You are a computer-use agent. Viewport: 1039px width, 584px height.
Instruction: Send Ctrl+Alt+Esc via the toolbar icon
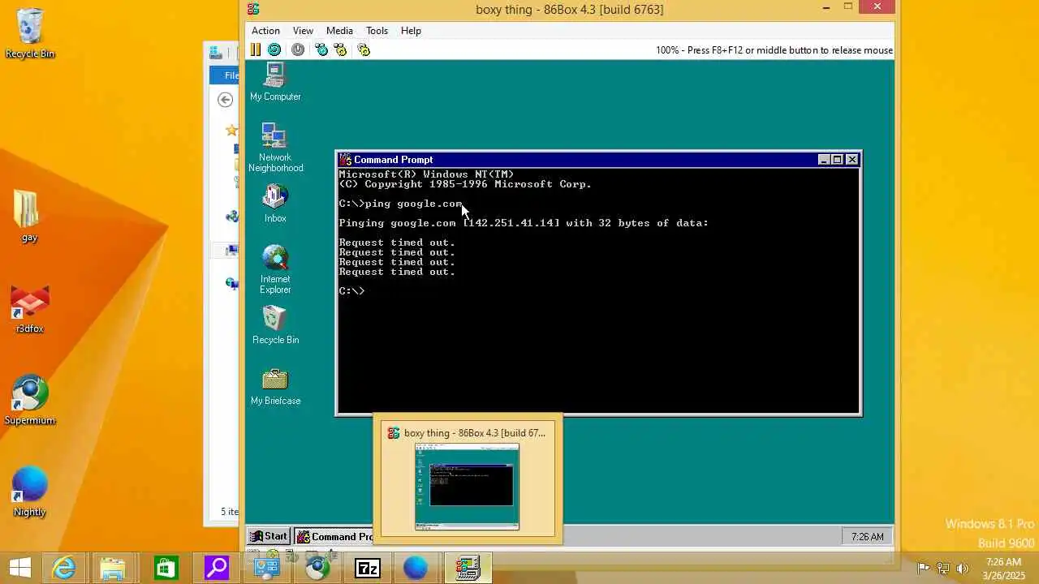coord(340,49)
